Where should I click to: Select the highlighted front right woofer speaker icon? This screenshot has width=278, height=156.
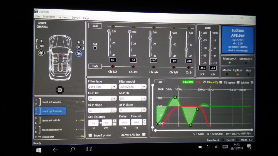[79, 54]
